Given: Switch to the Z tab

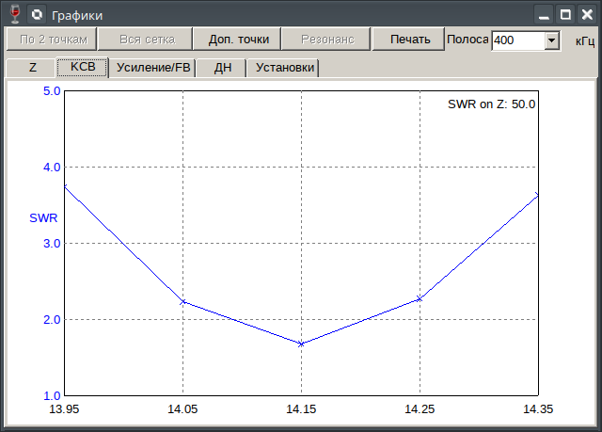Looking at the screenshot, I should 32,68.
